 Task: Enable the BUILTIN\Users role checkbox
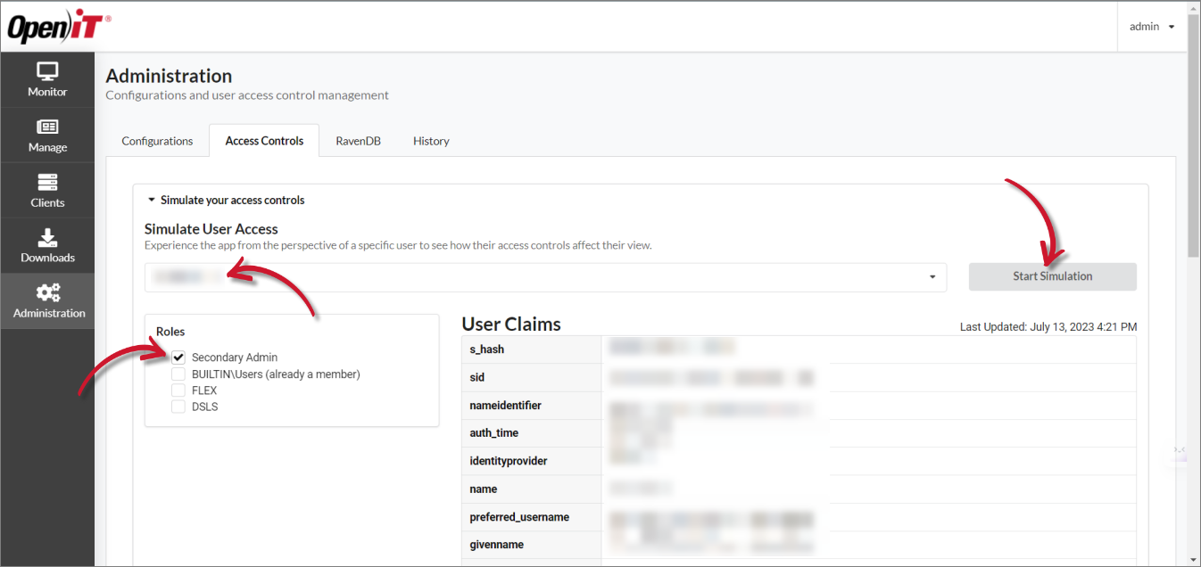pos(178,374)
